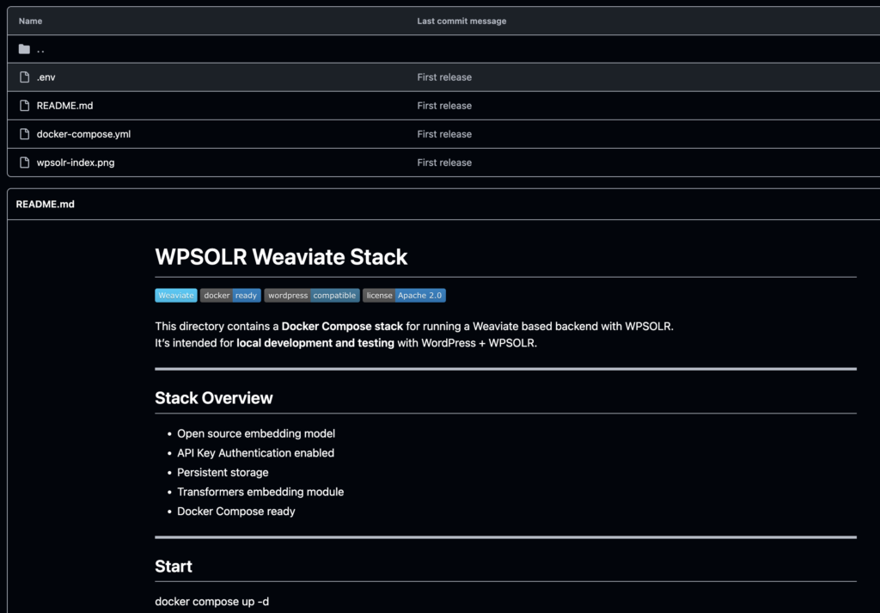The height and width of the screenshot is (613, 880).
Task: Open First release commit for docker-compose.yml
Action: point(444,134)
